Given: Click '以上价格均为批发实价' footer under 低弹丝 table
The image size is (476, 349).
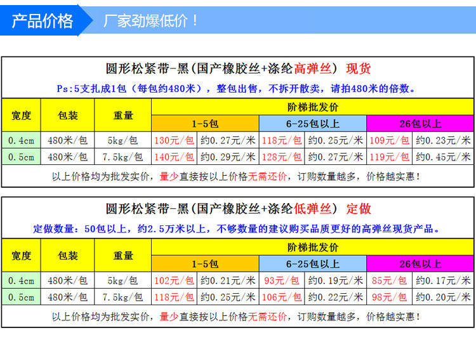Looking at the screenshot, I should pos(236,316).
